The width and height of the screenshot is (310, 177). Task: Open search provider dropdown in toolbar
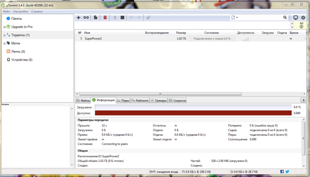234,17
